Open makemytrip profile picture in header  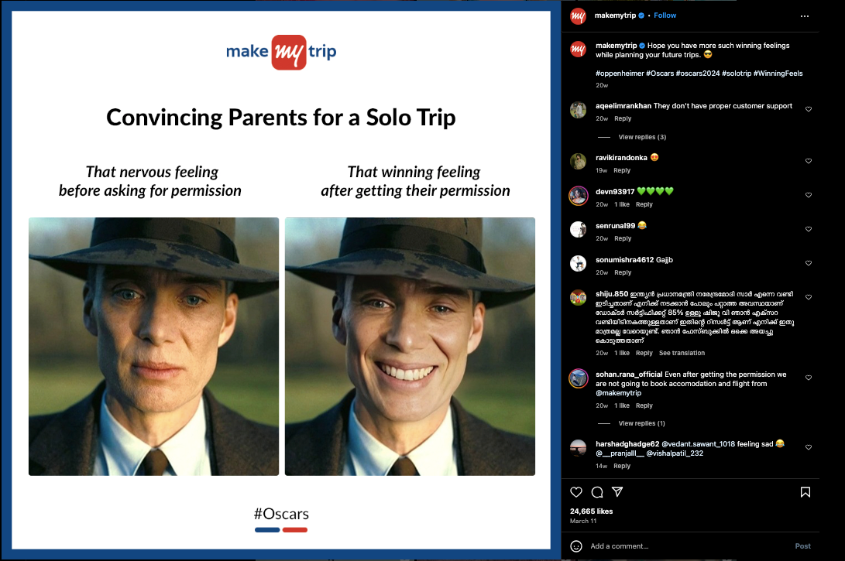point(579,16)
